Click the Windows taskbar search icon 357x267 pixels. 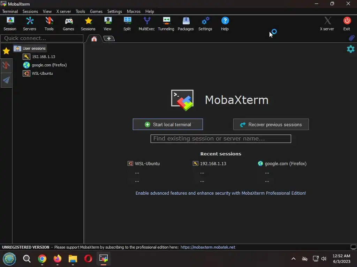(26, 259)
